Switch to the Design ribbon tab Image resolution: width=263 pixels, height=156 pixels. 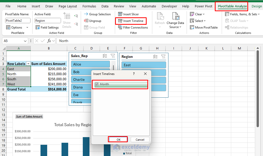coord(257,6)
